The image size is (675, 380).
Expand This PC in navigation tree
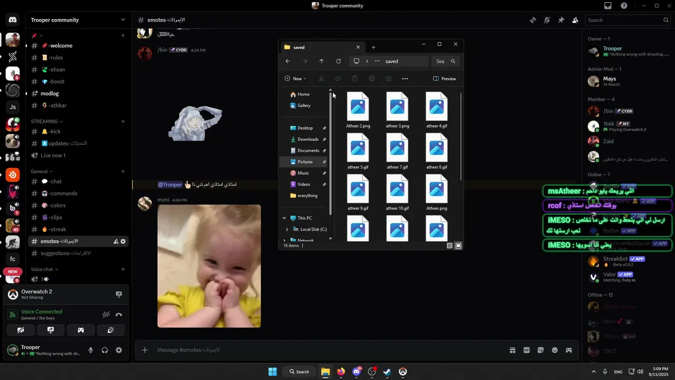284,218
